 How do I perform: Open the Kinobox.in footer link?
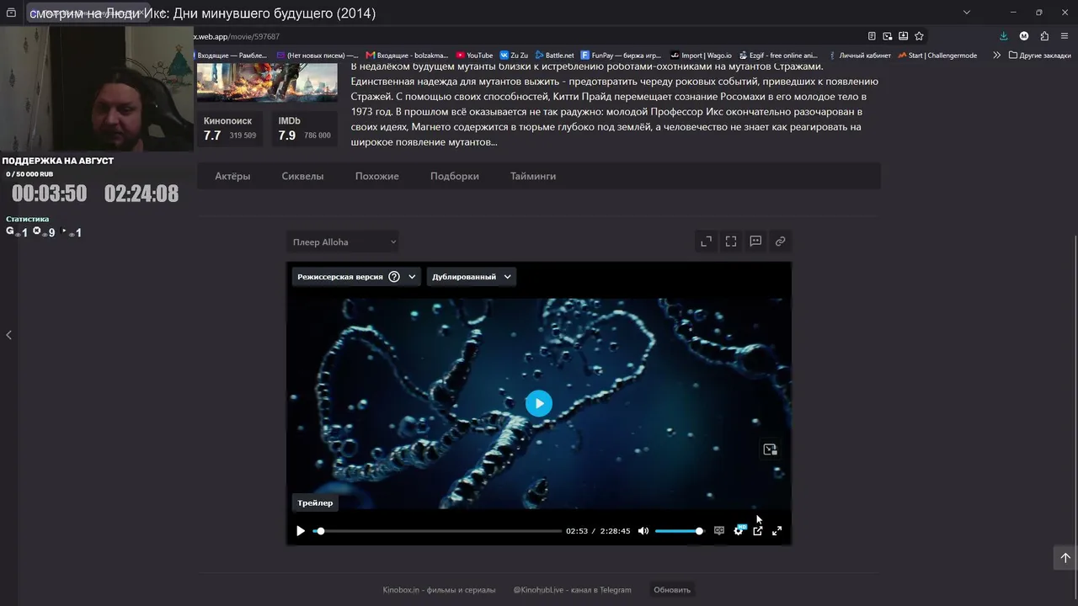pyautogui.click(x=439, y=590)
